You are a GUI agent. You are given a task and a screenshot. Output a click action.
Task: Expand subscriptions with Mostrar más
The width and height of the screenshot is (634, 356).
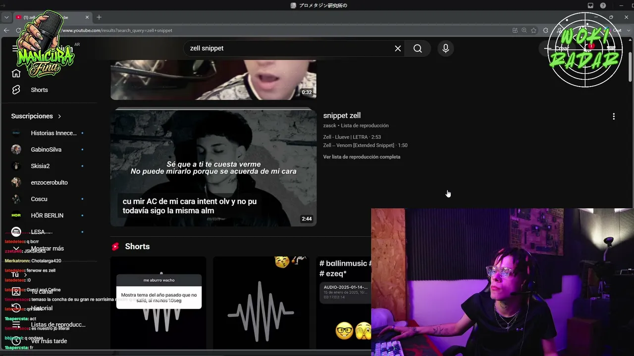click(x=48, y=249)
